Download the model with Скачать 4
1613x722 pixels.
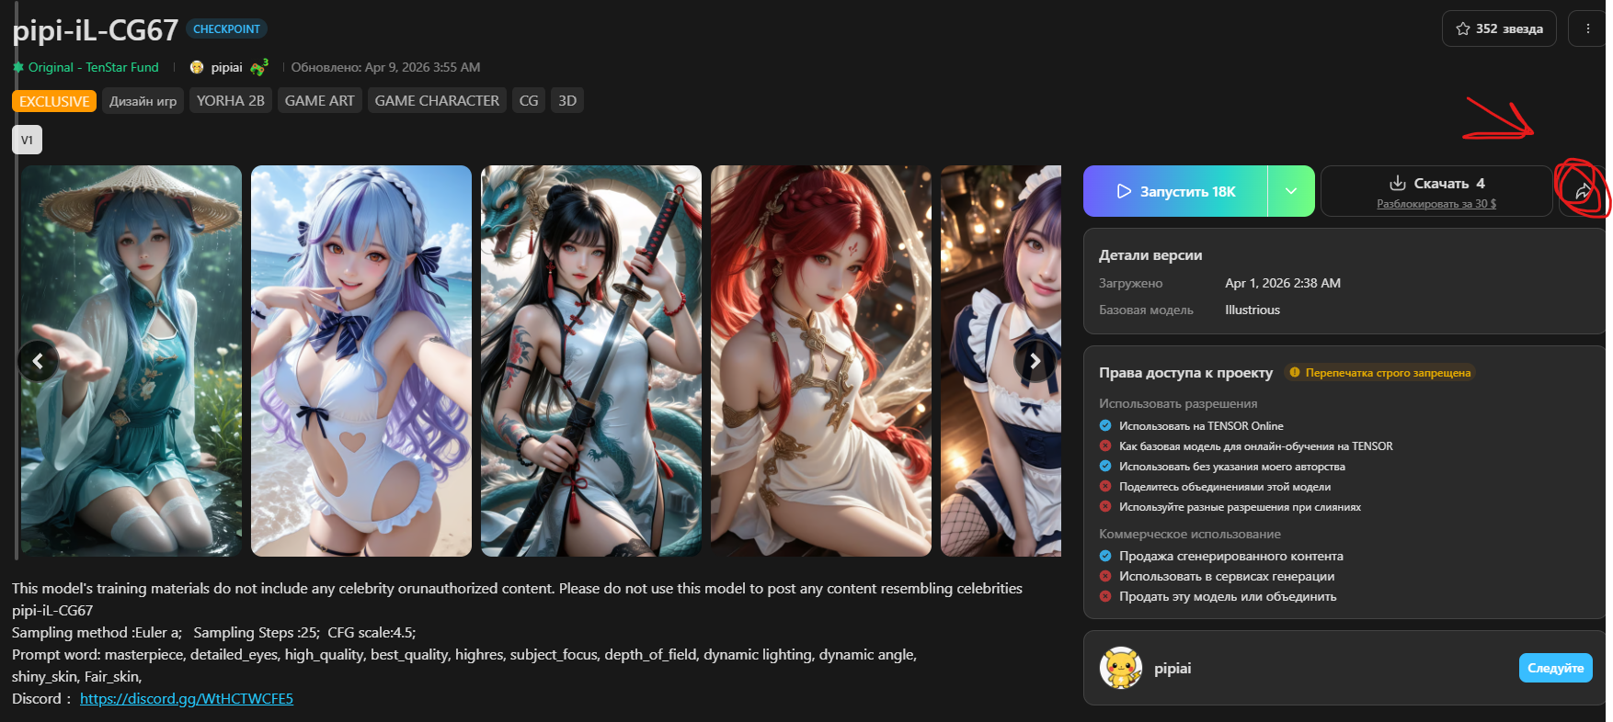click(1436, 184)
